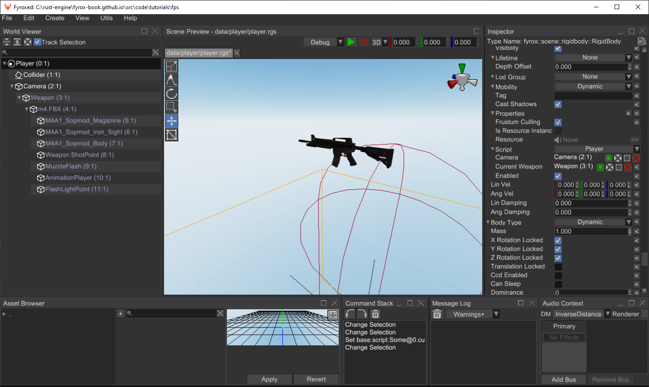This screenshot has height=387, width=649.
Task: Pick Current Weapon node with green target icon
Action: point(600,167)
